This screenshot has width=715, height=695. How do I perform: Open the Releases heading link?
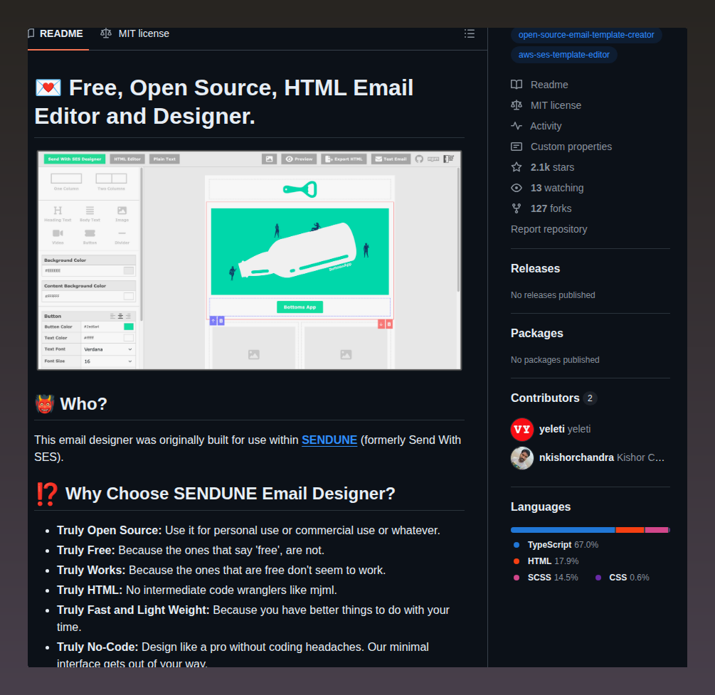(x=535, y=269)
